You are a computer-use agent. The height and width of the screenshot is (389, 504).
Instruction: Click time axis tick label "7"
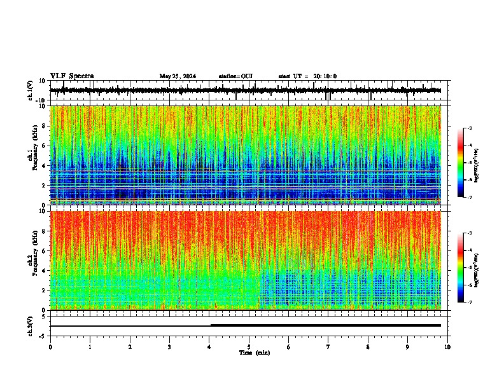(x=328, y=347)
